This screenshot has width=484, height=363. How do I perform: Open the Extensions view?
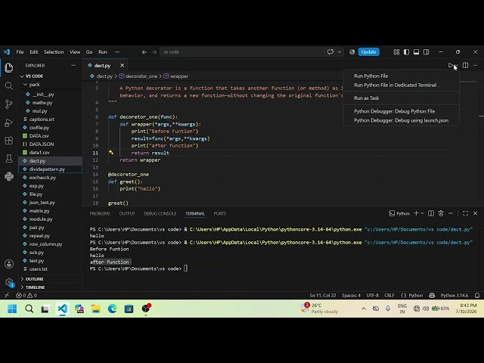[x=9, y=141]
